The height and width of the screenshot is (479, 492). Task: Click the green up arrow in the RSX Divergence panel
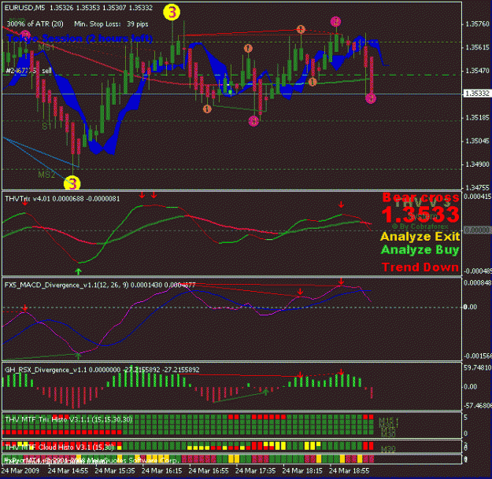[265, 391]
